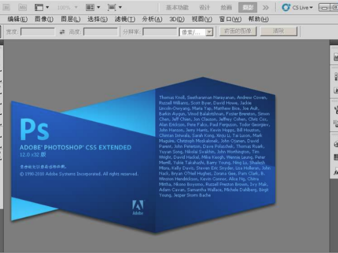338x253 pixels.
Task: Click into the 宽度 input field
Action: [37, 32]
